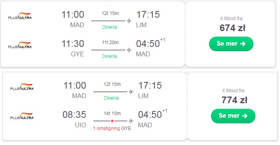
Task: Click the 1 omstigning GYE label
Action: pos(112,128)
